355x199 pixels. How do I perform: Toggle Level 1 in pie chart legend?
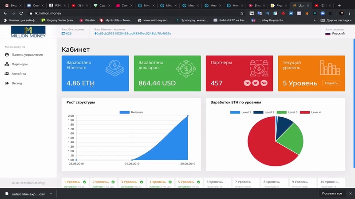[241, 112]
